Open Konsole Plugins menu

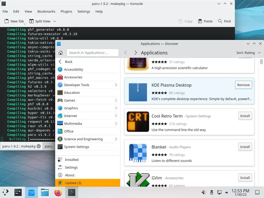pyautogui.click(x=66, y=11)
